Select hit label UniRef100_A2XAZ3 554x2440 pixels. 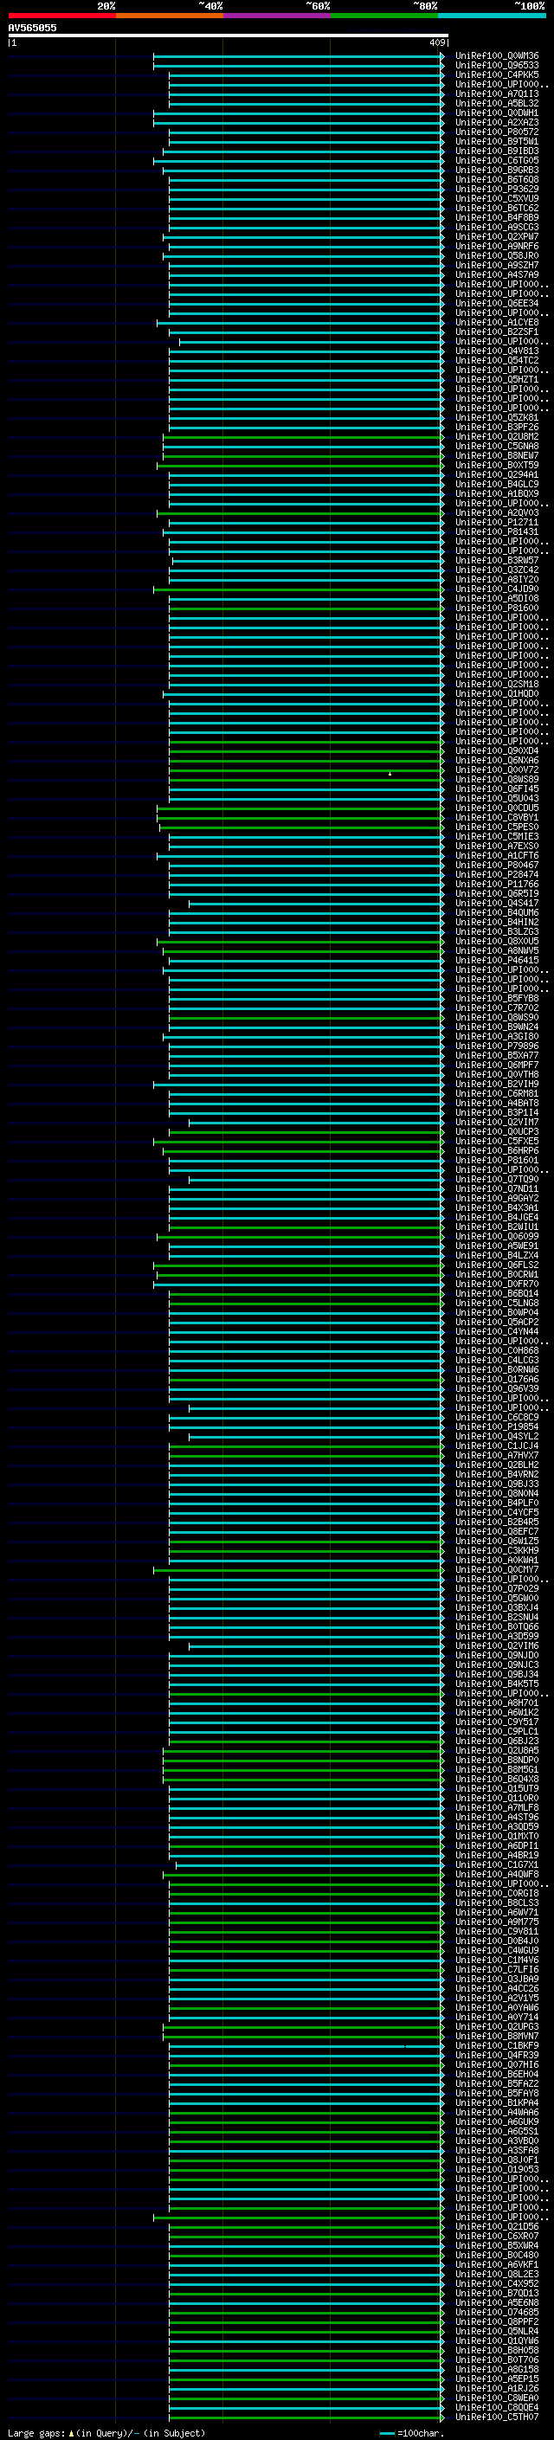(x=497, y=122)
